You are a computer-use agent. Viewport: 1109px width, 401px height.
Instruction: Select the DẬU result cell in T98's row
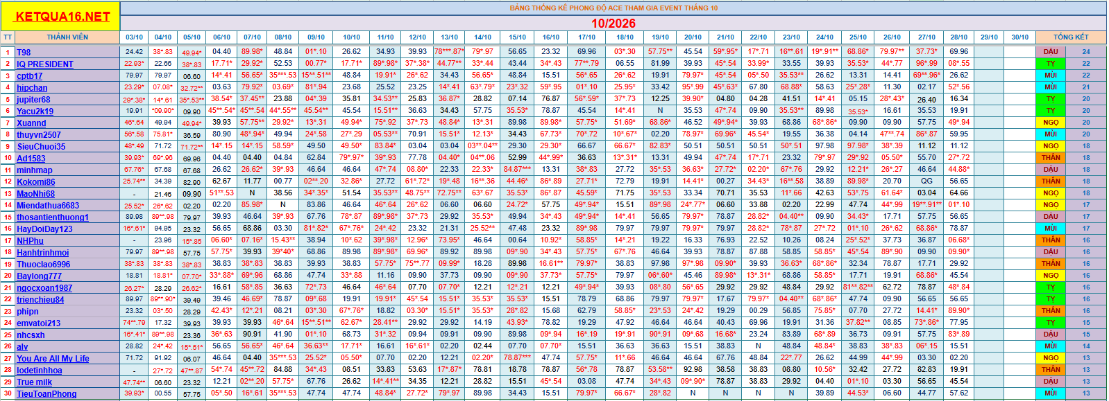(x=1051, y=52)
